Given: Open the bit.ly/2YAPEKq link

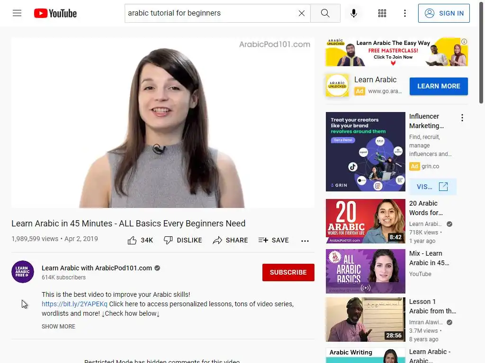Looking at the screenshot, I should pos(74,304).
